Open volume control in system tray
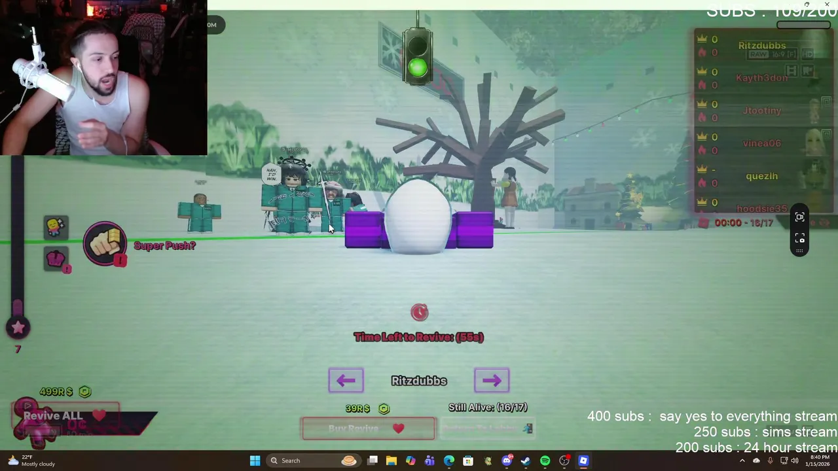 click(x=794, y=461)
